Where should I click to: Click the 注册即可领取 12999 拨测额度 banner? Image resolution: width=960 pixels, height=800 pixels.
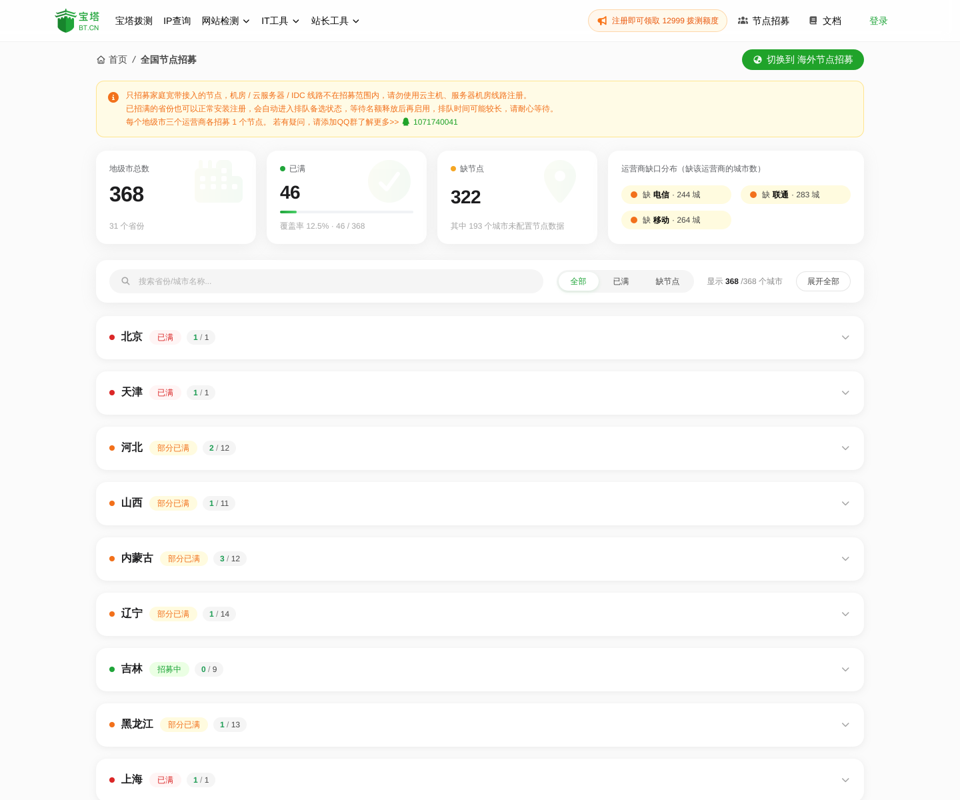tap(657, 21)
